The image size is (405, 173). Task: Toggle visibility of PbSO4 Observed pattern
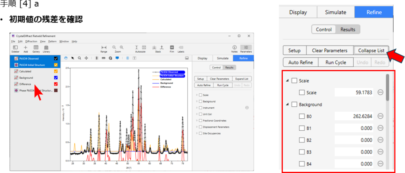click(x=56, y=59)
